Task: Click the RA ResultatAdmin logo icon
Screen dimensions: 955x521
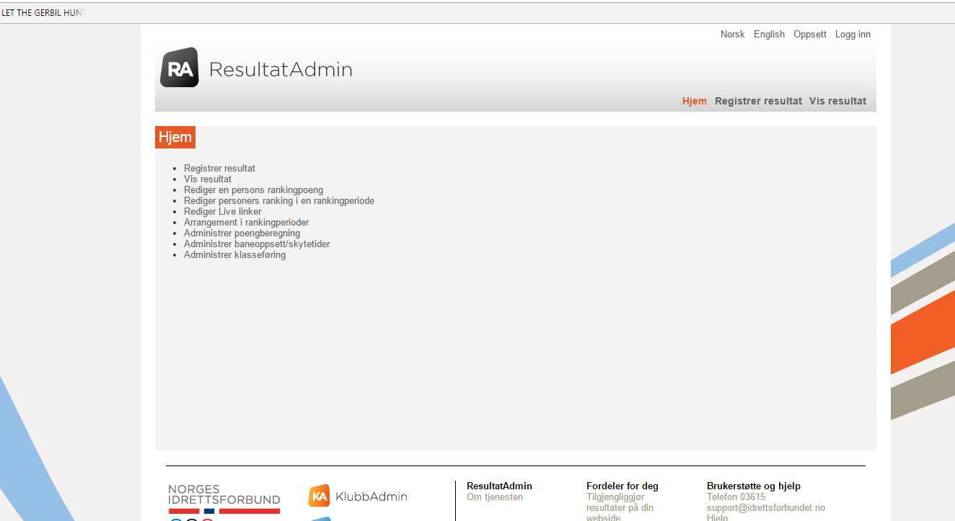Action: [180, 68]
